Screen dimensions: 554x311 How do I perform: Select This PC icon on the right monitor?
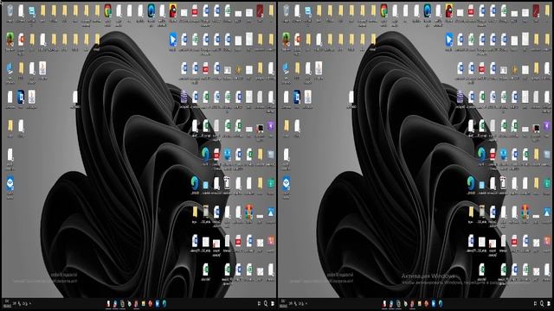click(x=287, y=68)
